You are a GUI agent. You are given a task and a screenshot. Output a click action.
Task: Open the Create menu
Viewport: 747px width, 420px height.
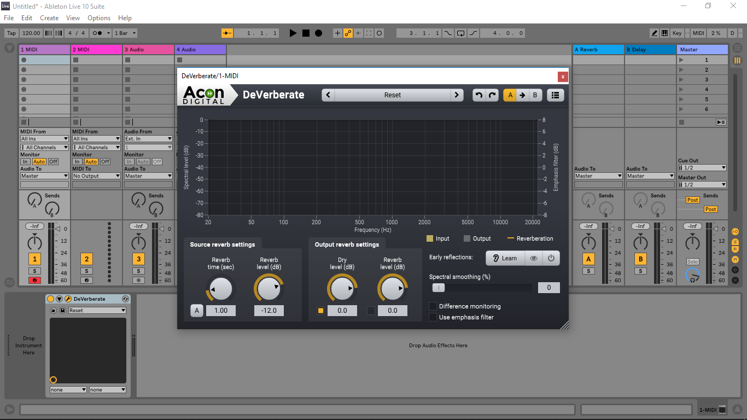49,18
